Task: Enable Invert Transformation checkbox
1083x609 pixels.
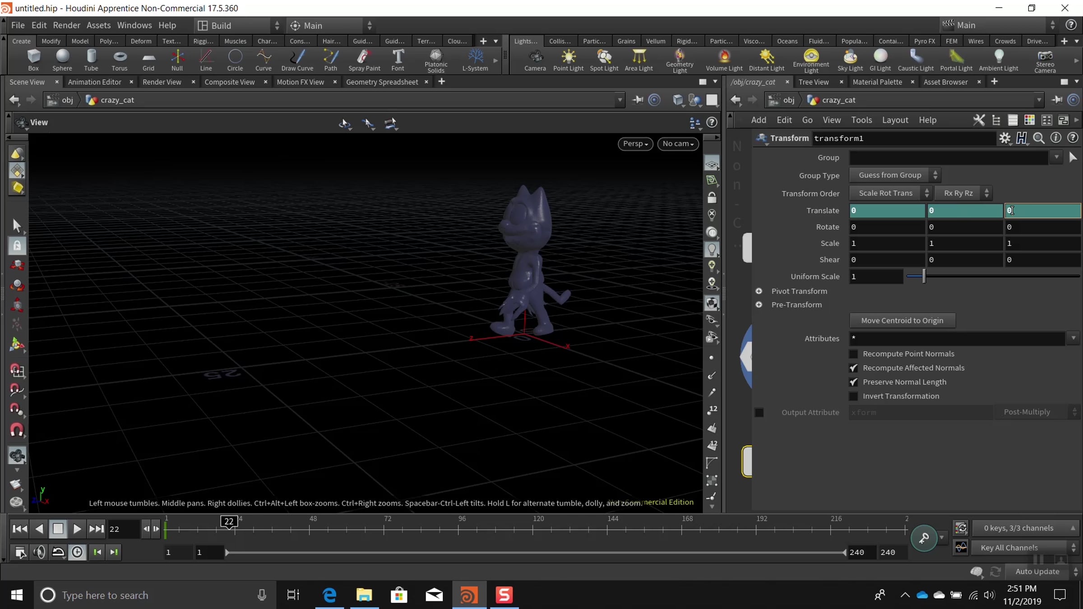Action: pyautogui.click(x=853, y=396)
